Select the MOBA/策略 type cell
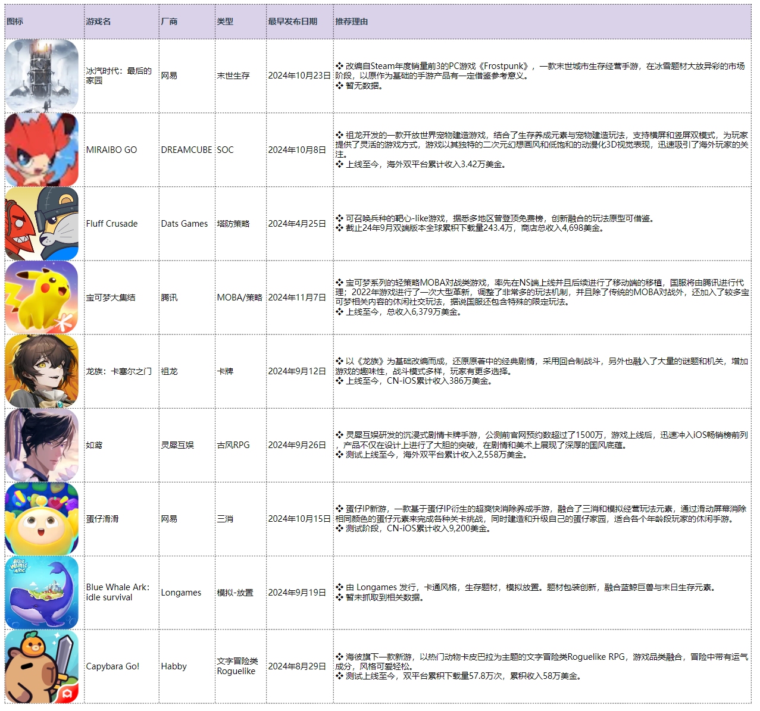This screenshot has height=711, width=760. tap(239, 297)
